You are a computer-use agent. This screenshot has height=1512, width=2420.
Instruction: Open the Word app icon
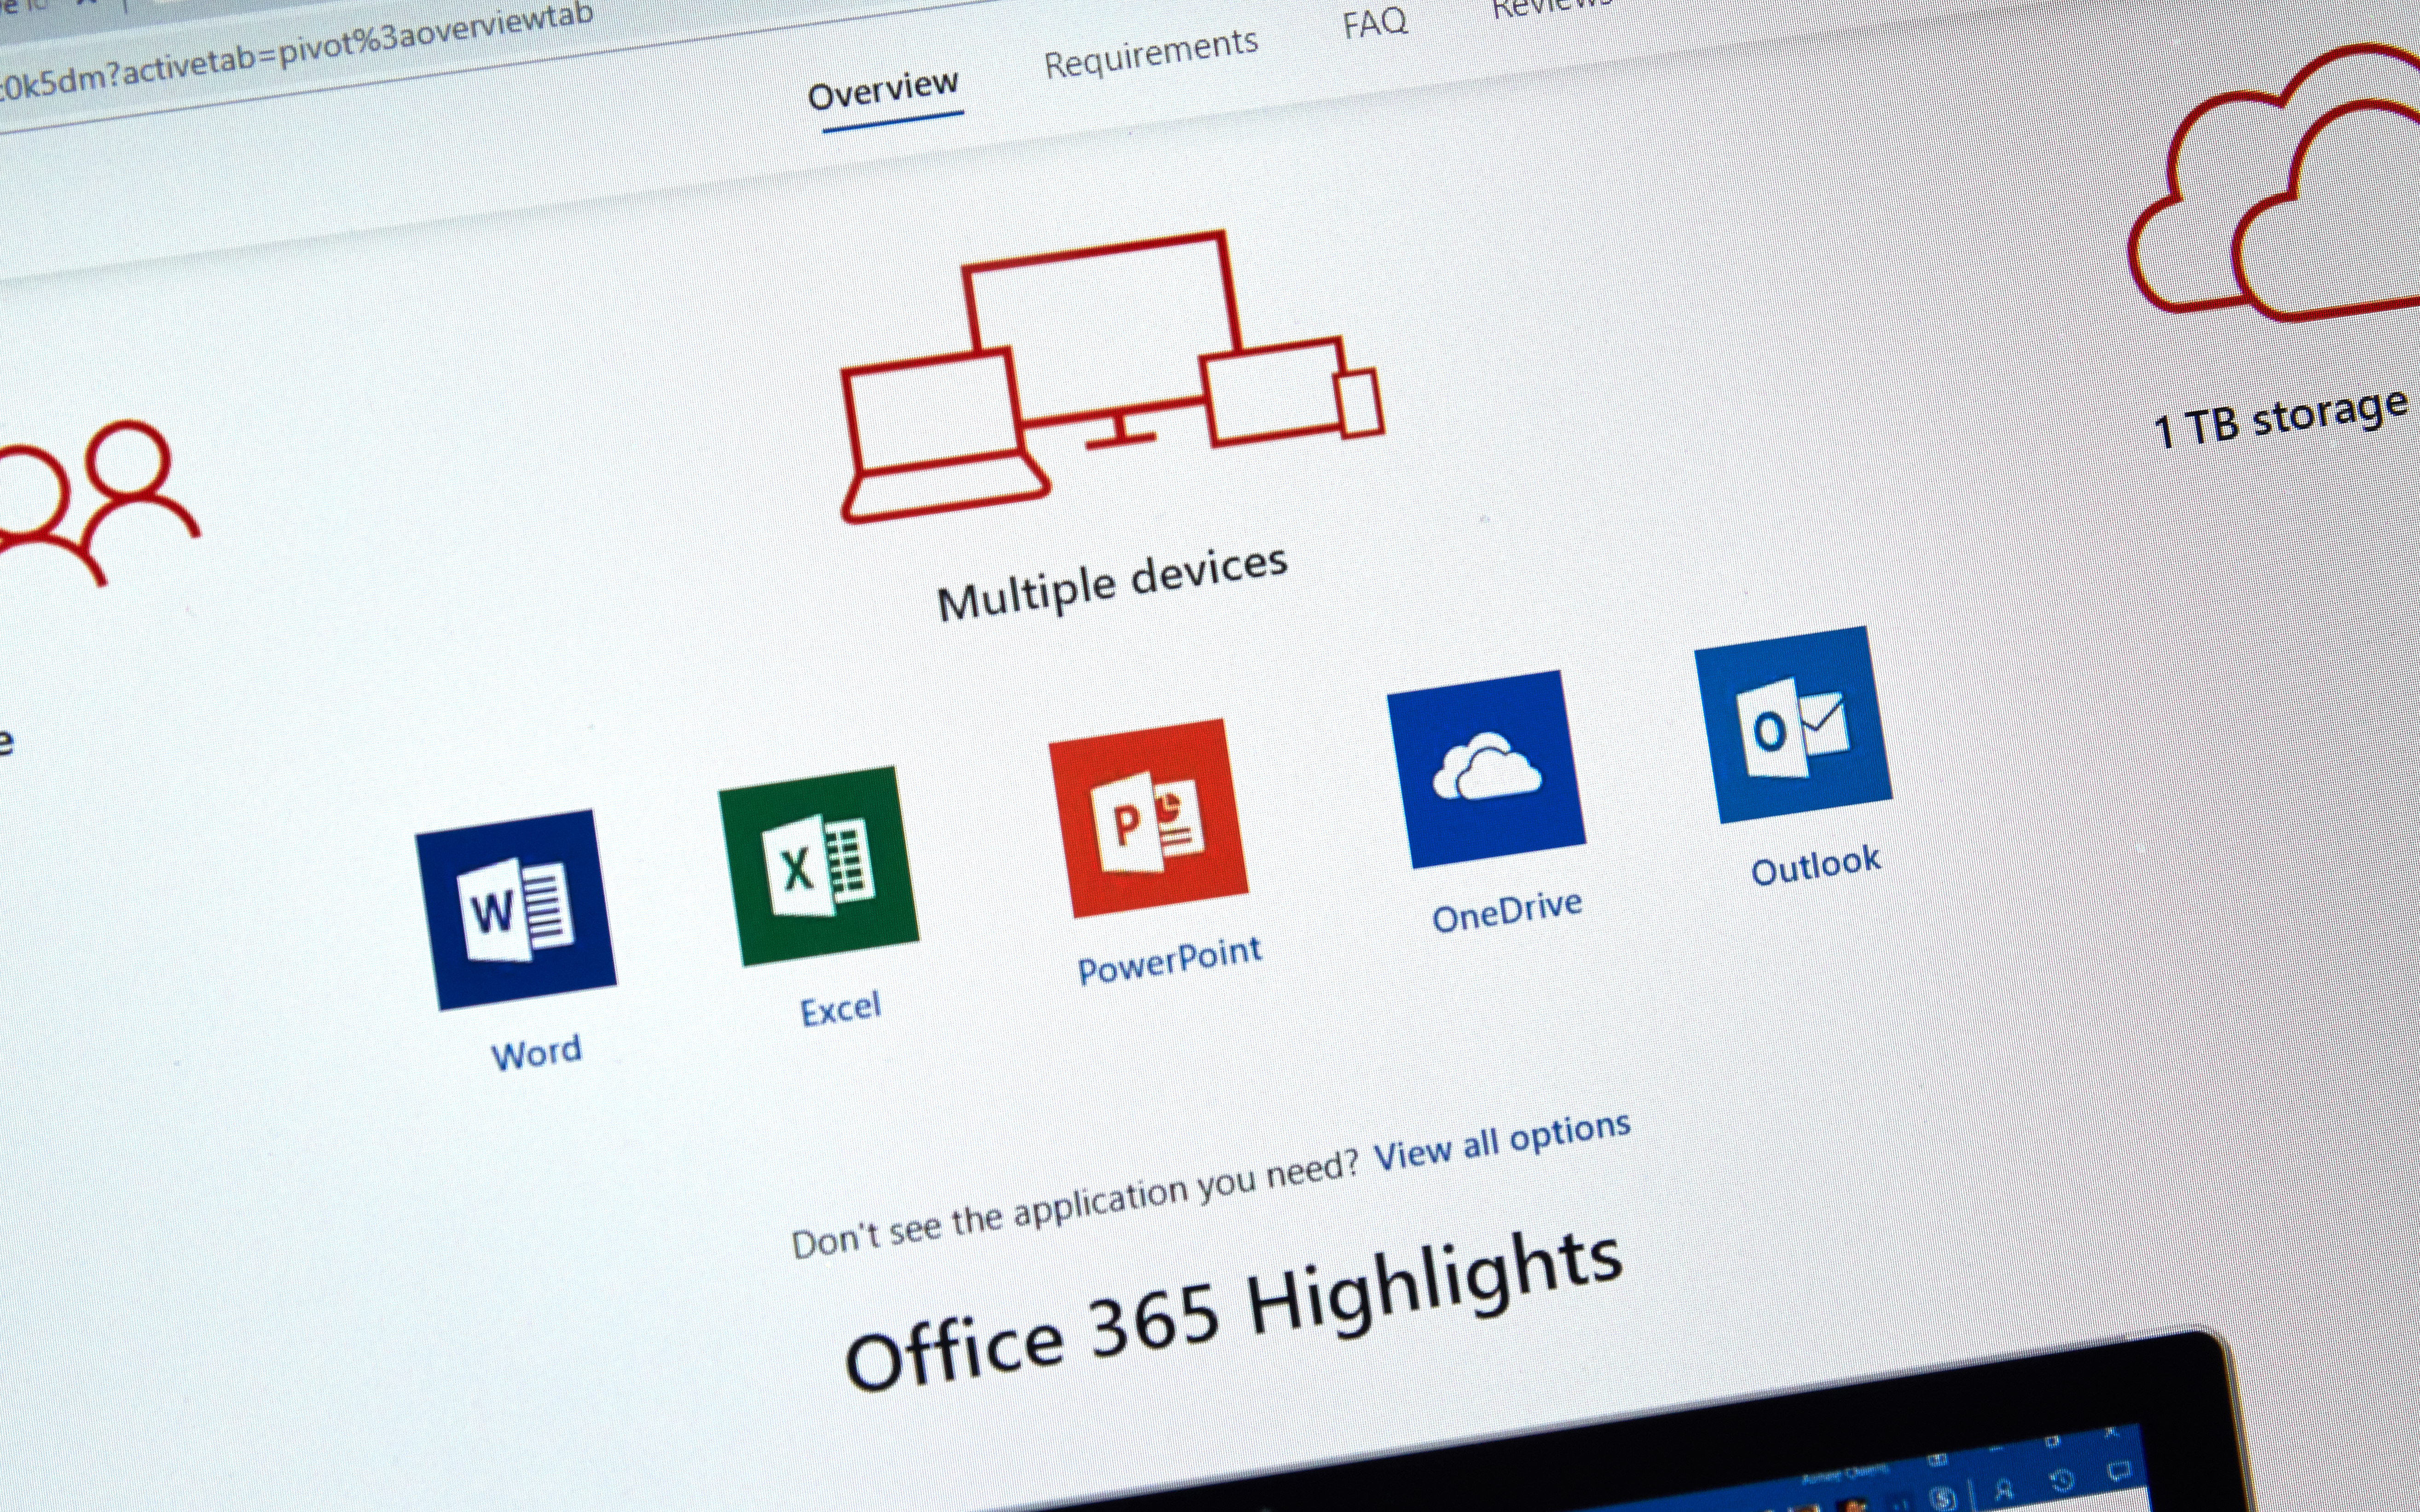(515, 909)
